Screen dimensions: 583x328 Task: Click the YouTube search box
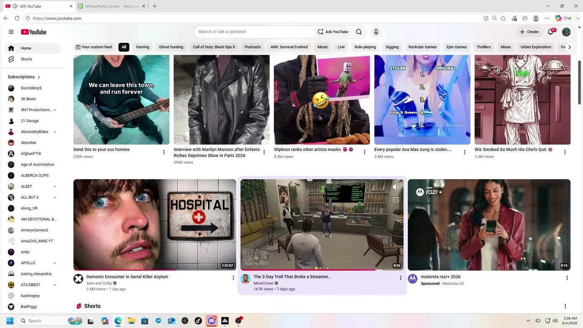(x=255, y=32)
